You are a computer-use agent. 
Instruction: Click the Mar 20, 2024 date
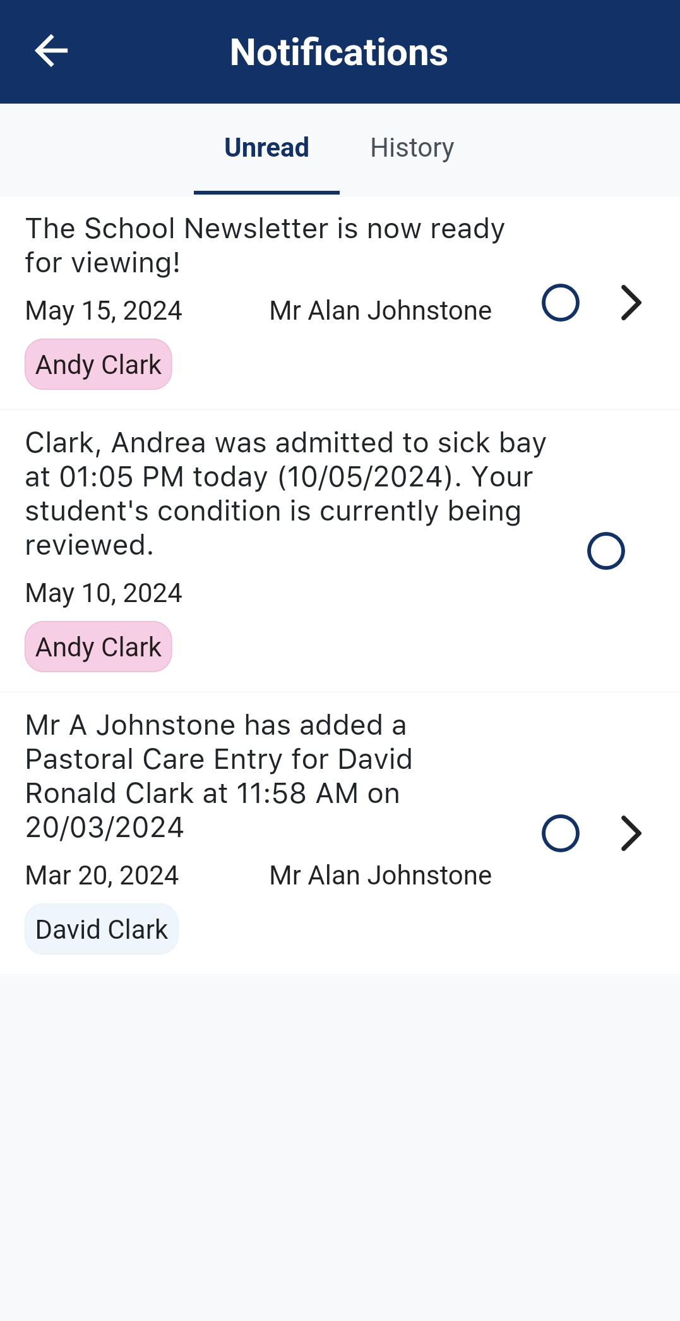click(x=102, y=876)
